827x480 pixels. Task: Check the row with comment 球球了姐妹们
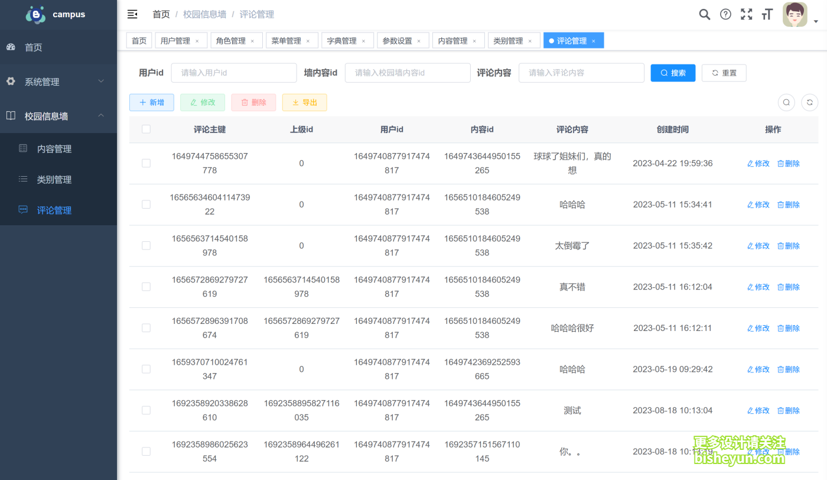(x=146, y=163)
